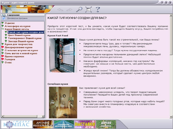Select highlighted Какой тип кухни создан item
Image resolution: width=173 pixels, height=129 pixels.
click(26, 32)
